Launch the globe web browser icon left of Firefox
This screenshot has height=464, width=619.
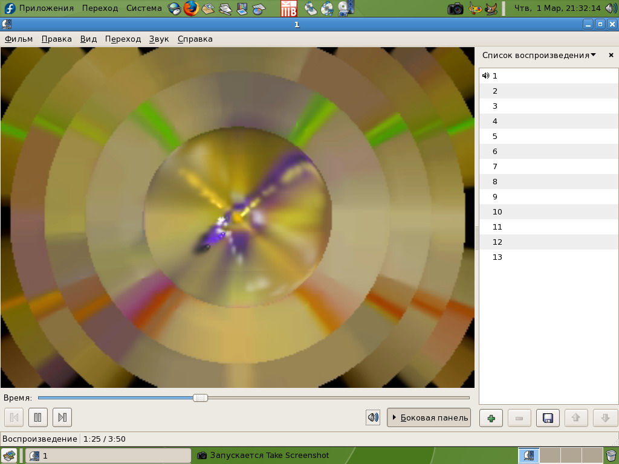174,8
